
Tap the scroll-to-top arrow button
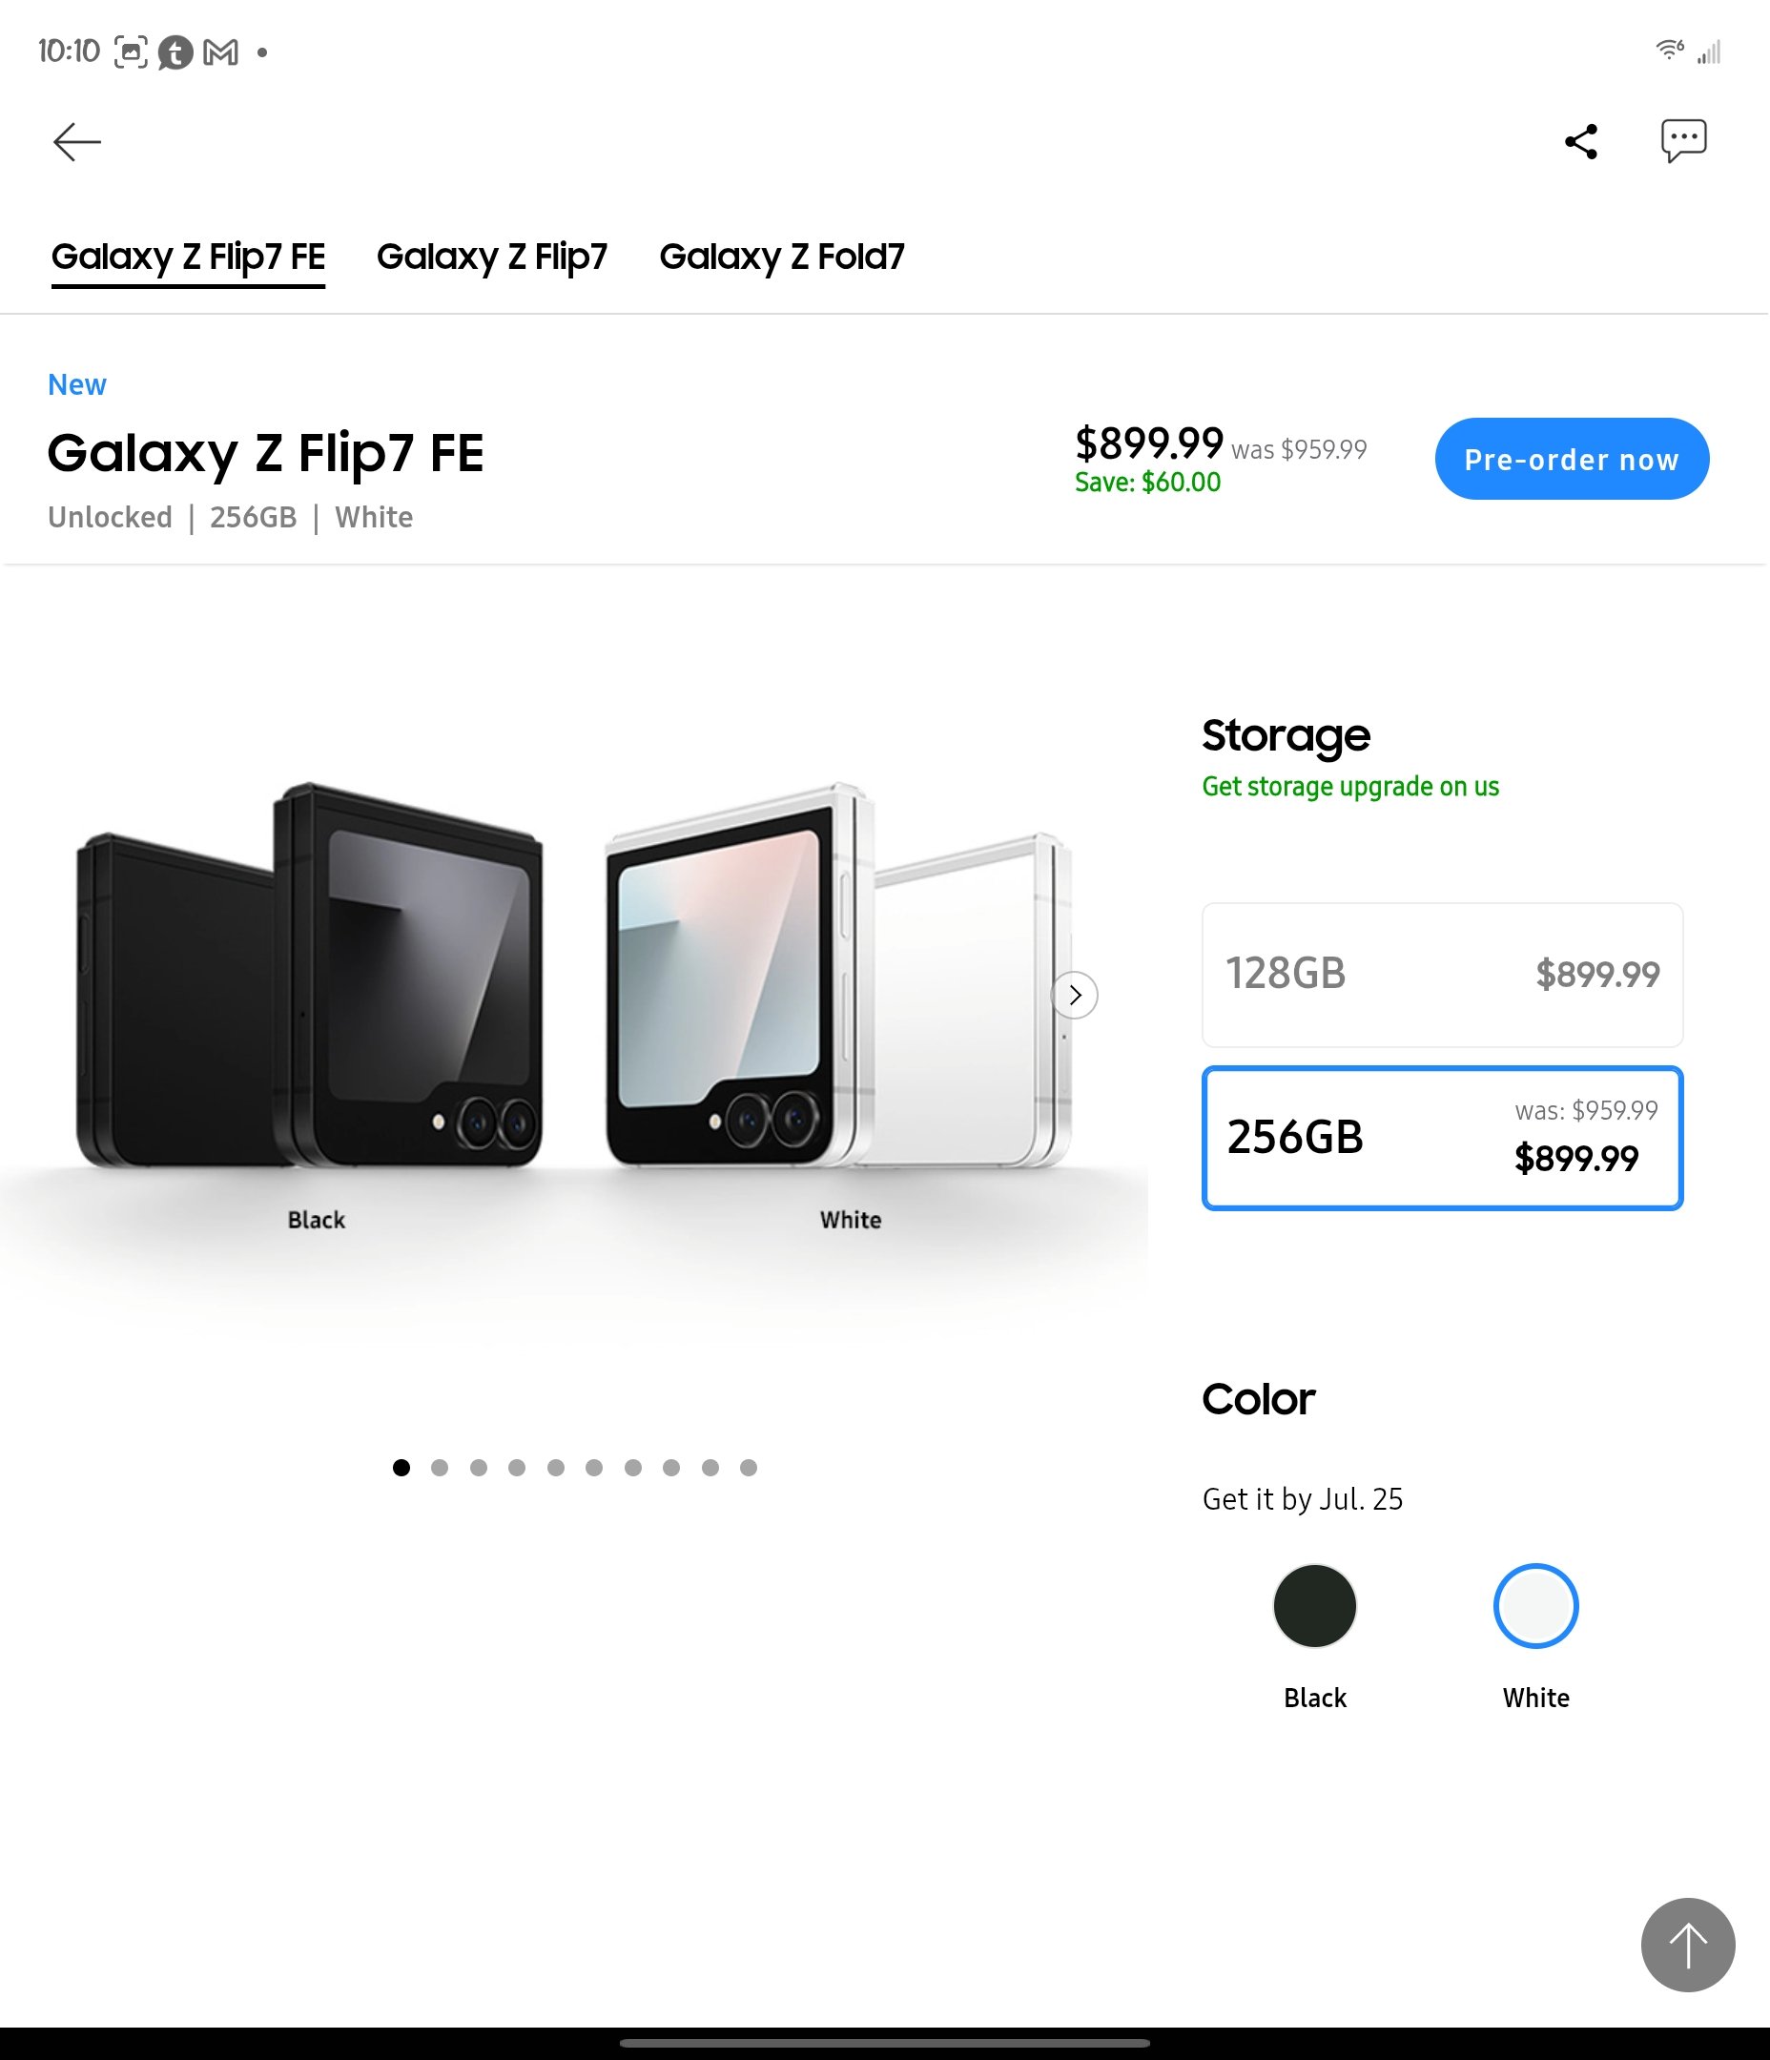1687,1945
